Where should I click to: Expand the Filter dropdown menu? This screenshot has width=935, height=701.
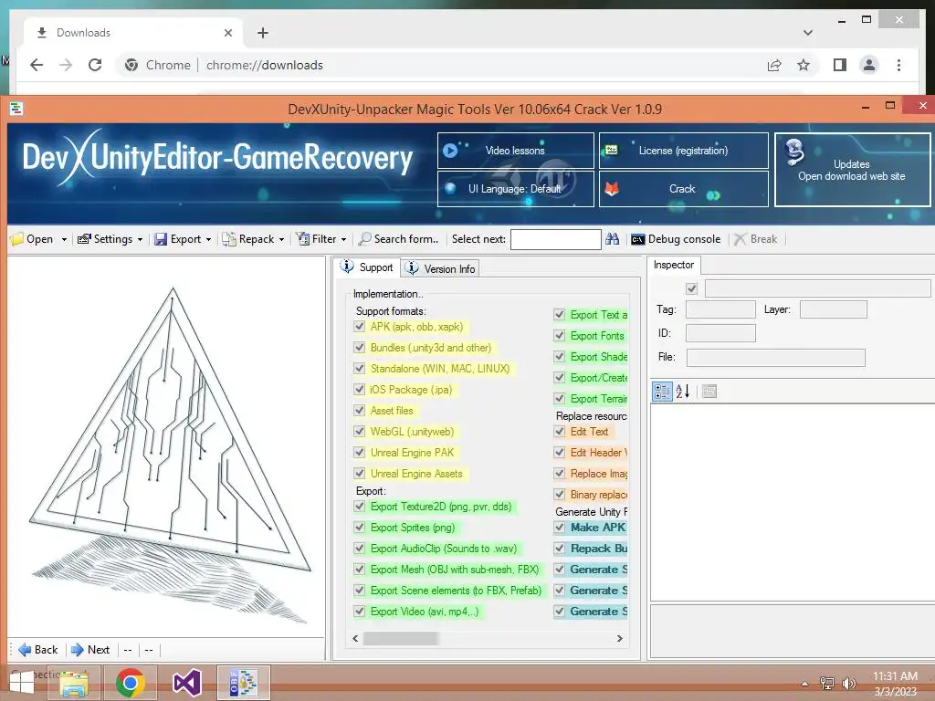point(343,240)
